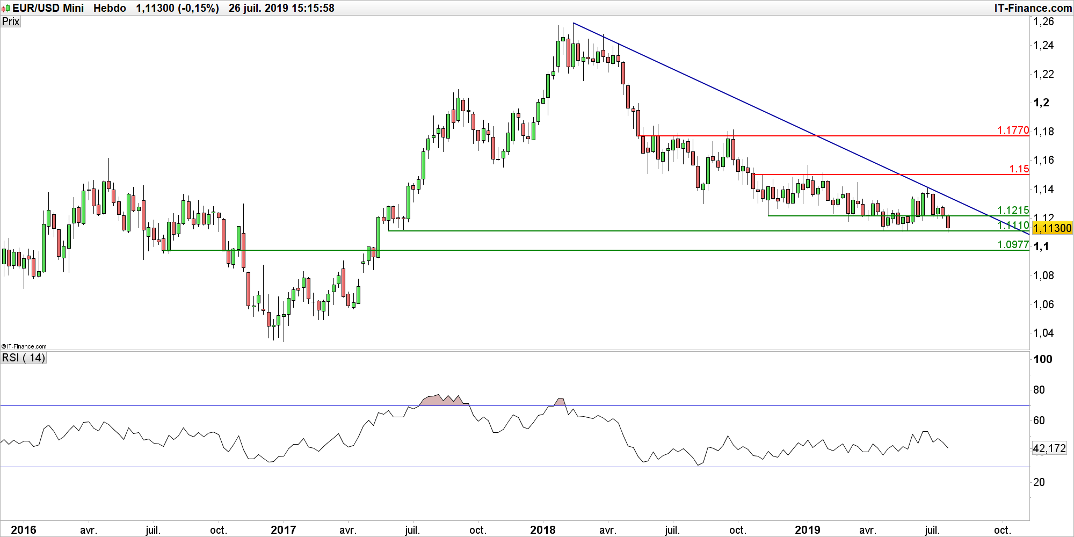Click the Prix panel label
The width and height of the screenshot is (1074, 537).
(11, 21)
